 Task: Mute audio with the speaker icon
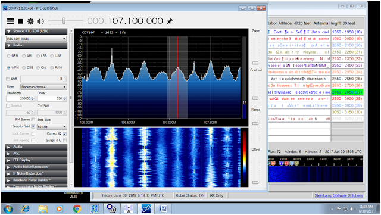[40, 21]
